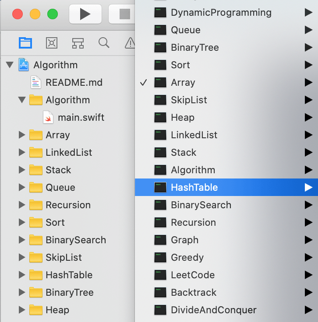
Task: Open the Find navigator magnifier icon
Action: [x=104, y=43]
